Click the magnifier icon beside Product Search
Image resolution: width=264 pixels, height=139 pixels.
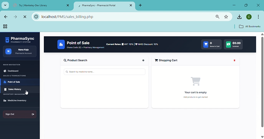click(x=65, y=60)
